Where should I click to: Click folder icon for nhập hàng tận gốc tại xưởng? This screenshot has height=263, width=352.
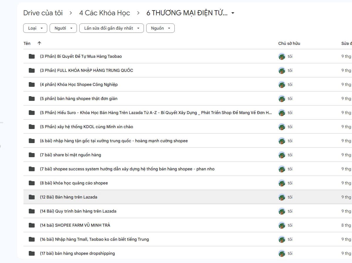tap(32, 141)
